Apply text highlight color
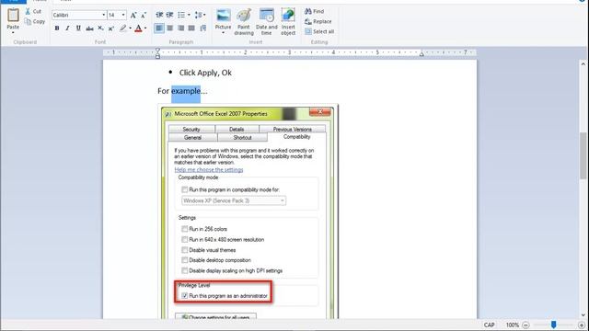589x331 pixels. click(x=122, y=29)
